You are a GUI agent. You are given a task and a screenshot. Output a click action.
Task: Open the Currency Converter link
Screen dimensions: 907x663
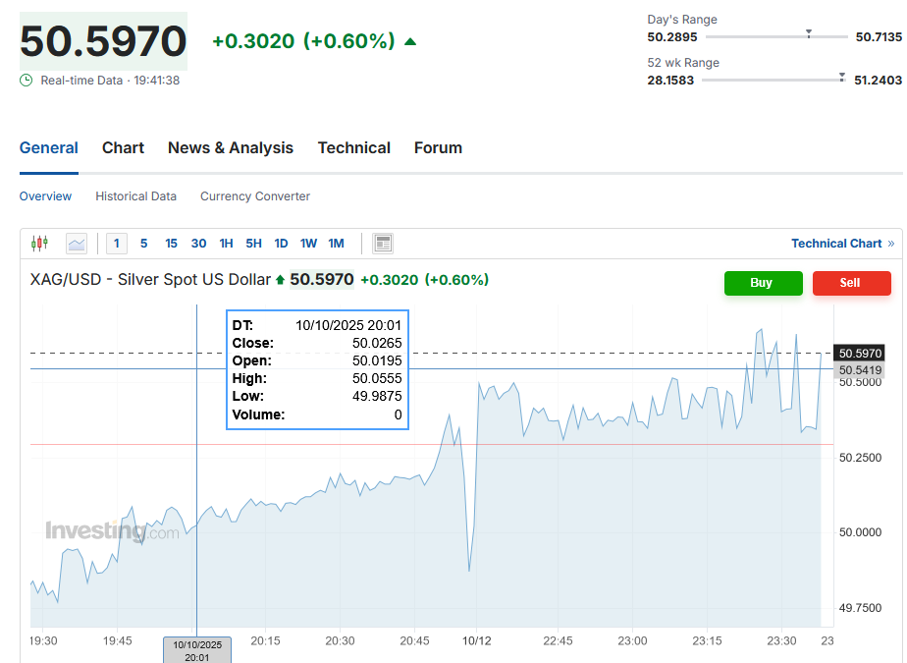[255, 196]
